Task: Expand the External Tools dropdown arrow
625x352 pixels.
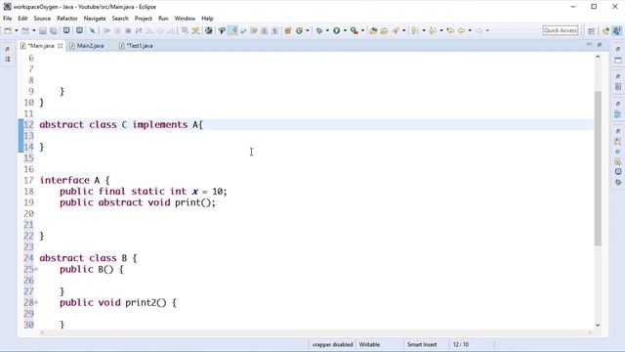Action: [362, 30]
